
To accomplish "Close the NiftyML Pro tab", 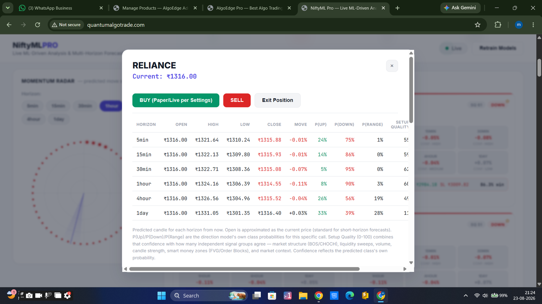I will tap(383, 8).
